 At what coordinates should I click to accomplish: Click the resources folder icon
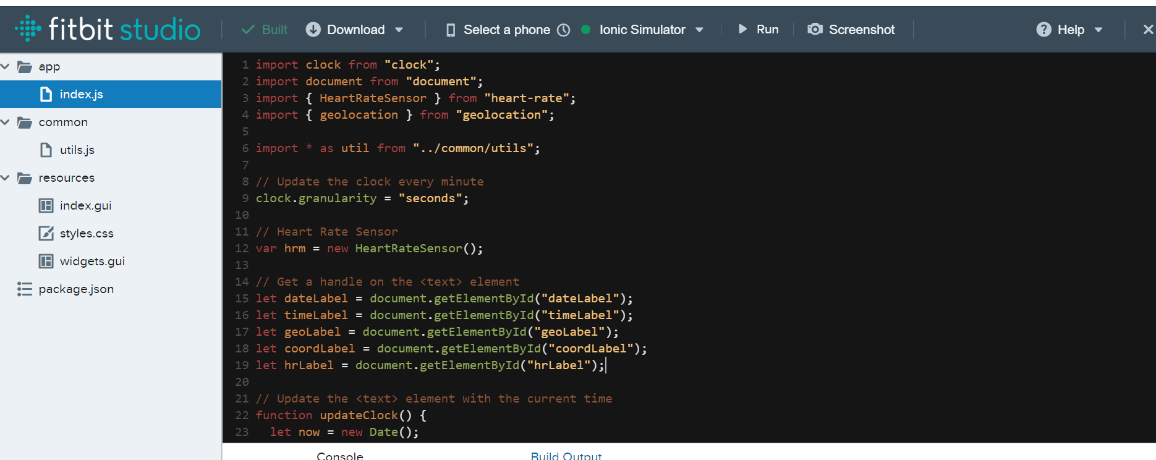(x=25, y=178)
